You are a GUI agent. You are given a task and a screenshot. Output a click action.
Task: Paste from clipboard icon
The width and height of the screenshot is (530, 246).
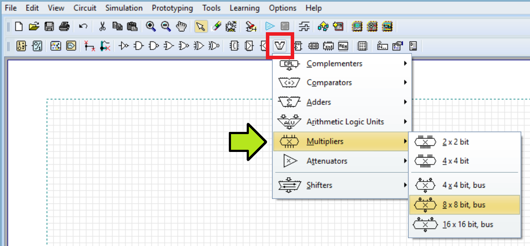coord(132,27)
